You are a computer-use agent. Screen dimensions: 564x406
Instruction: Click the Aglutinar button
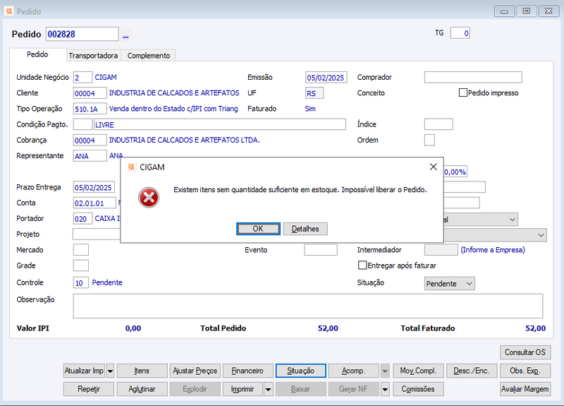click(x=142, y=389)
